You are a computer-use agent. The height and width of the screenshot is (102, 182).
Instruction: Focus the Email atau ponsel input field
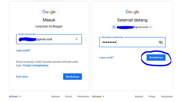[x=49, y=39]
